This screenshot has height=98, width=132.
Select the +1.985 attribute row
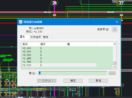pyautogui.click(x=59, y=62)
